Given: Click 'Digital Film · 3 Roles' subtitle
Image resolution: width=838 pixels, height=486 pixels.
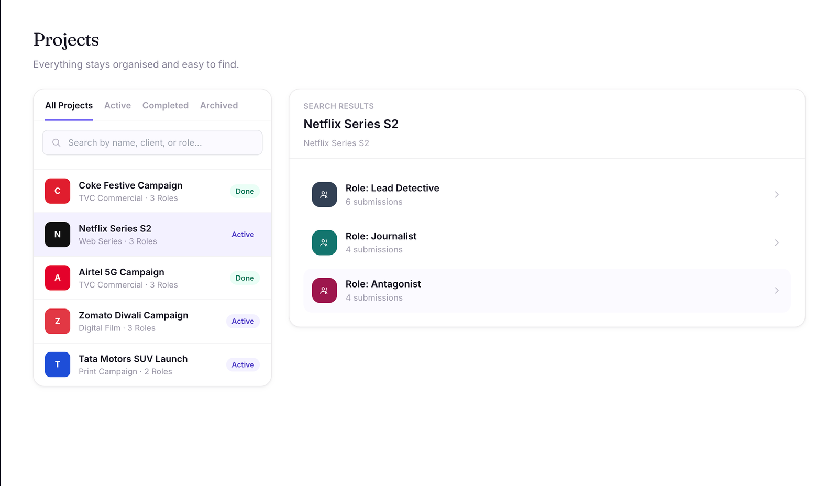Looking at the screenshot, I should pyautogui.click(x=117, y=328).
